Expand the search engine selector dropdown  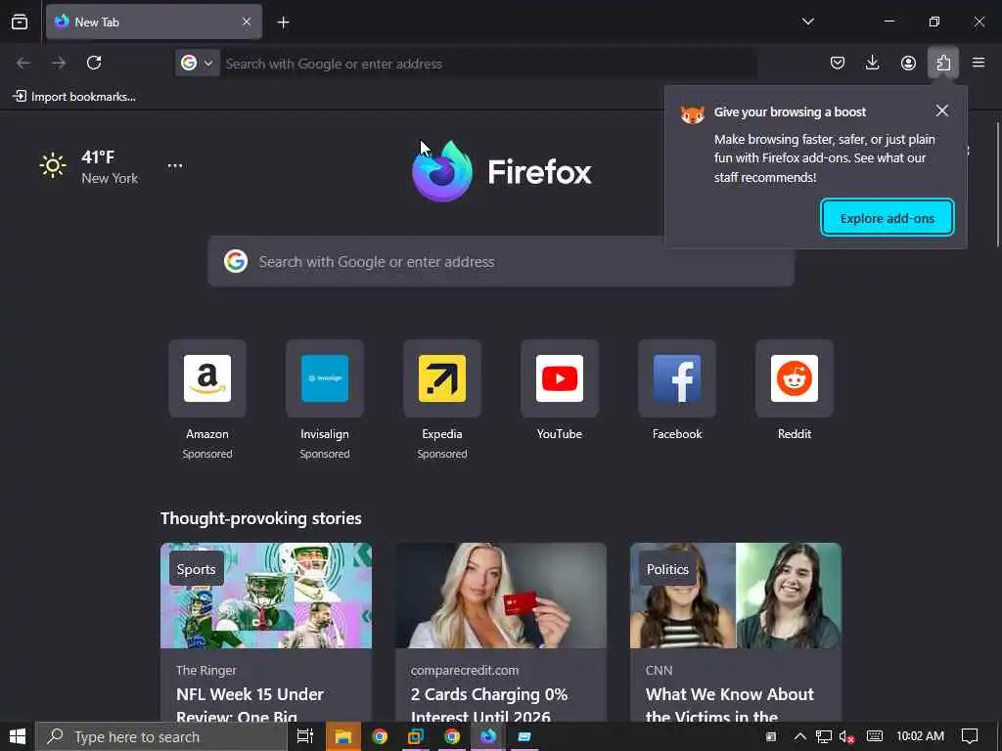point(197,64)
